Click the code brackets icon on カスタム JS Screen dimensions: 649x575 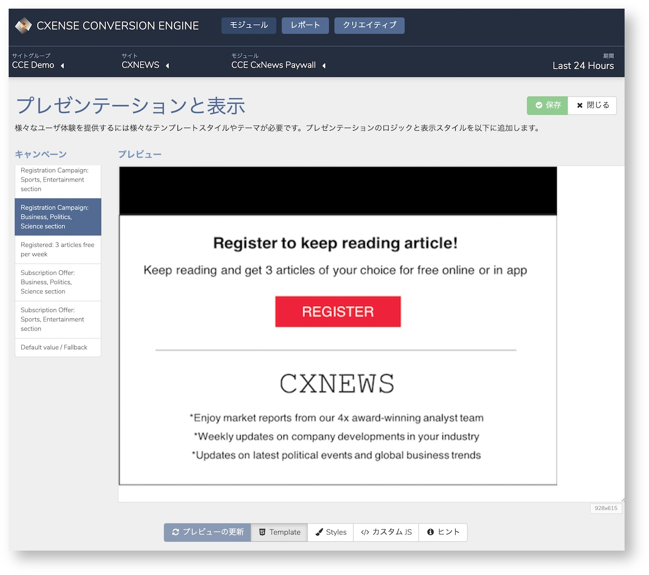click(365, 532)
